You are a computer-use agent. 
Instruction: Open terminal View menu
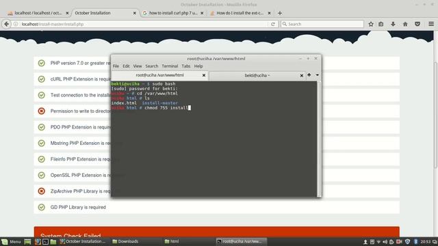coord(137,66)
